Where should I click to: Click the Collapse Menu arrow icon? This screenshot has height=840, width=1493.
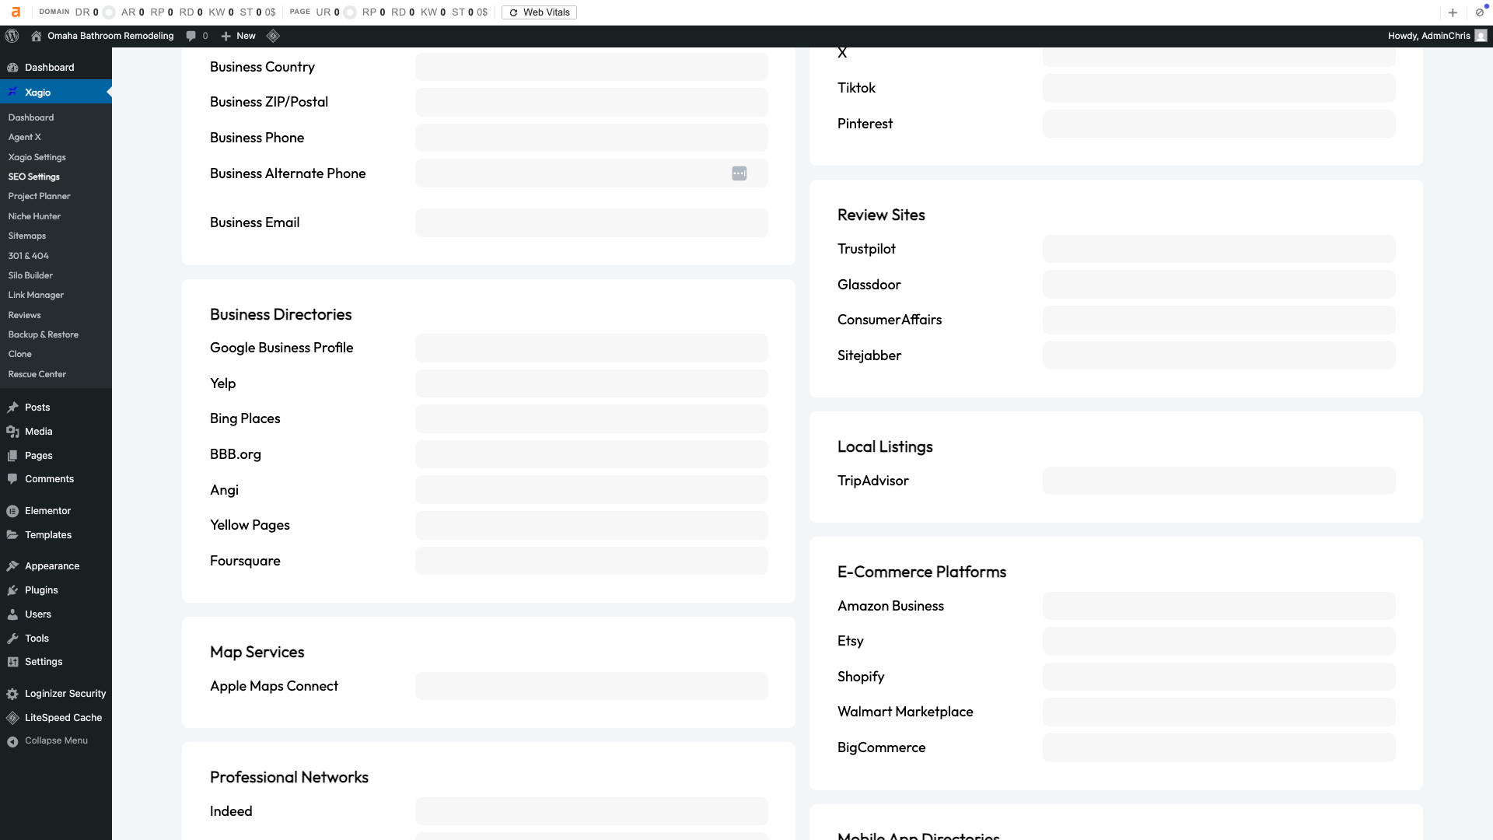[x=12, y=741]
